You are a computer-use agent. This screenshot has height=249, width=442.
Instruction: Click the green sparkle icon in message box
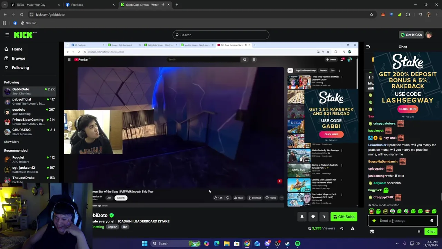click(374, 221)
